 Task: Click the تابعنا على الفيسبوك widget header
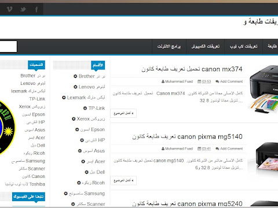click(x=28, y=196)
